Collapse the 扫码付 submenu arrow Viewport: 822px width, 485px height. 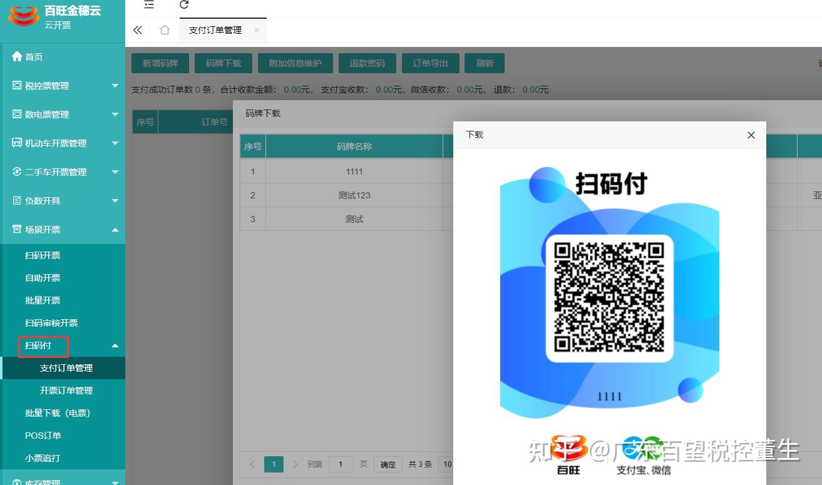tap(115, 345)
